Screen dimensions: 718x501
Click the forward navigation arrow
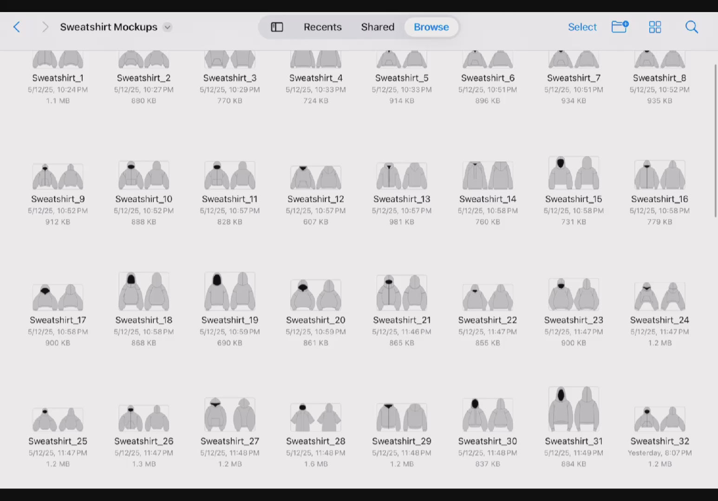coord(45,27)
